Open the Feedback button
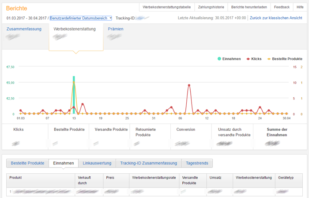The height and width of the screenshot is (198, 309). (282, 7)
